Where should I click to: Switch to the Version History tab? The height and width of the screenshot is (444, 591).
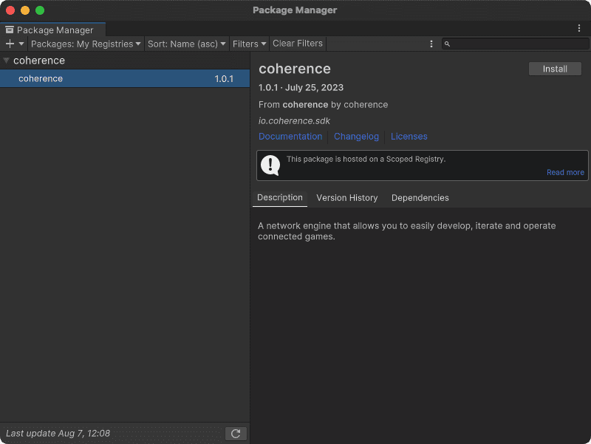pyautogui.click(x=347, y=198)
